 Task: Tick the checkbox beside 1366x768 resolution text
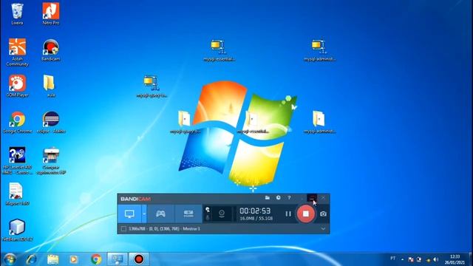pos(123,229)
